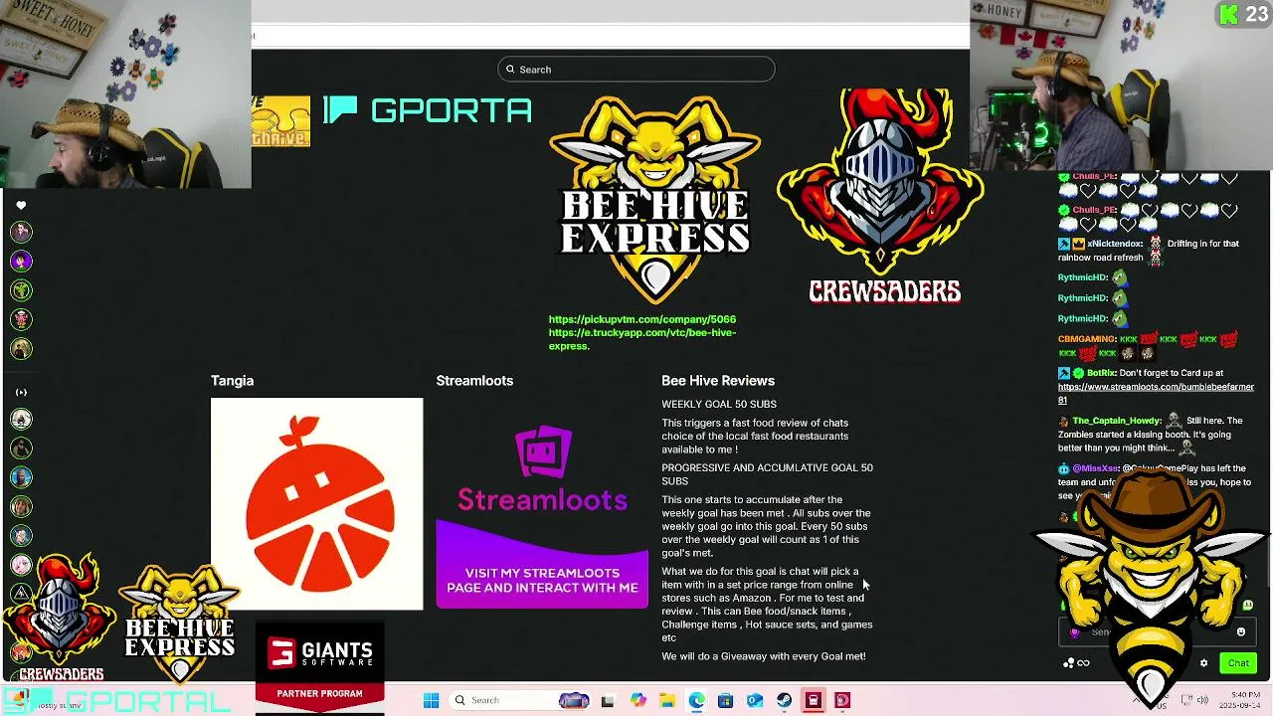Open the first avatar below the live icon
This screenshot has width=1273, height=716.
click(x=21, y=419)
